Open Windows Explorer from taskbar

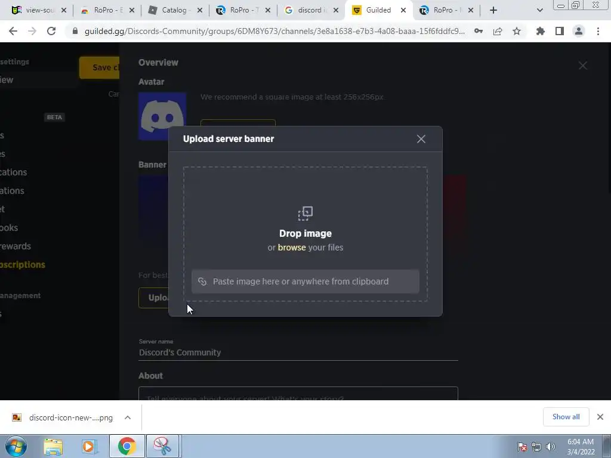pyautogui.click(x=53, y=447)
